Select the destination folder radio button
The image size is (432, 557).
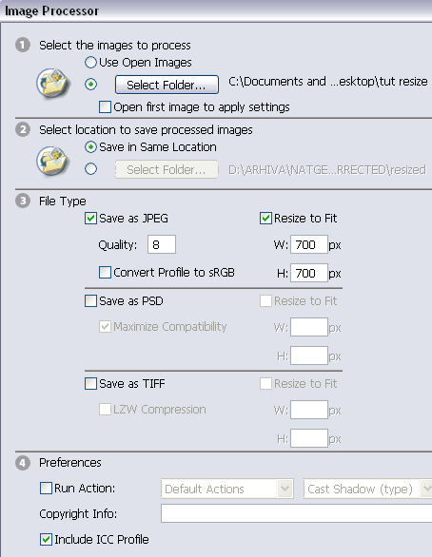(x=90, y=169)
